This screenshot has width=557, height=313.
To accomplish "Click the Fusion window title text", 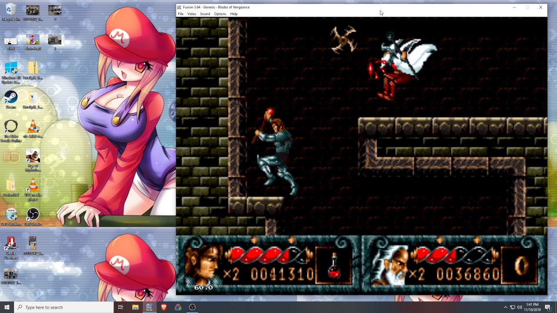I will pos(216,7).
